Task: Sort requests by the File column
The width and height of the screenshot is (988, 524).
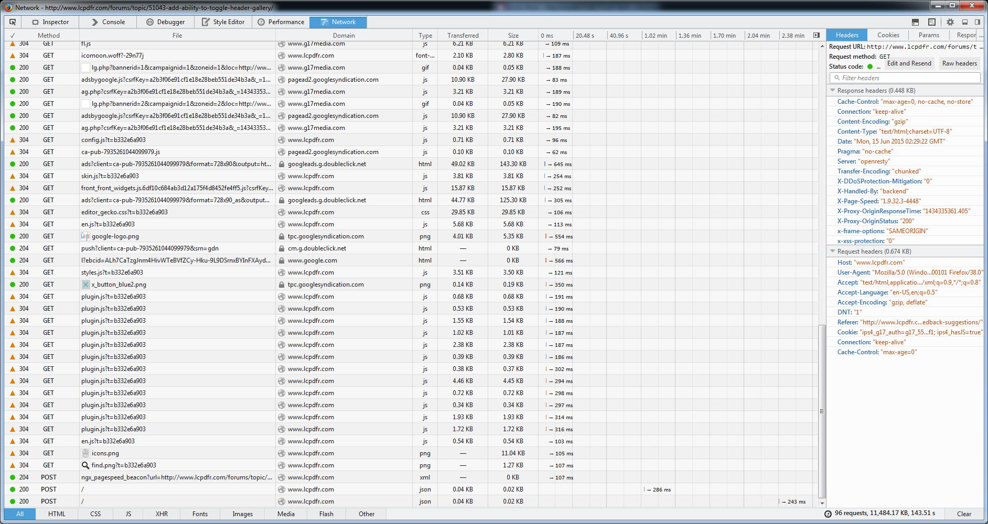Action: 177,36
